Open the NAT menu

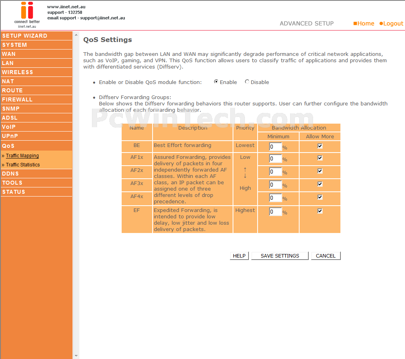coord(36,81)
